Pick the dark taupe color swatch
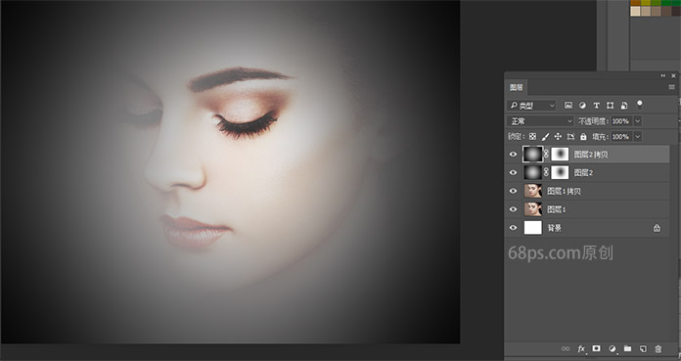Screen dimensions: 681x361 (x=666, y=11)
